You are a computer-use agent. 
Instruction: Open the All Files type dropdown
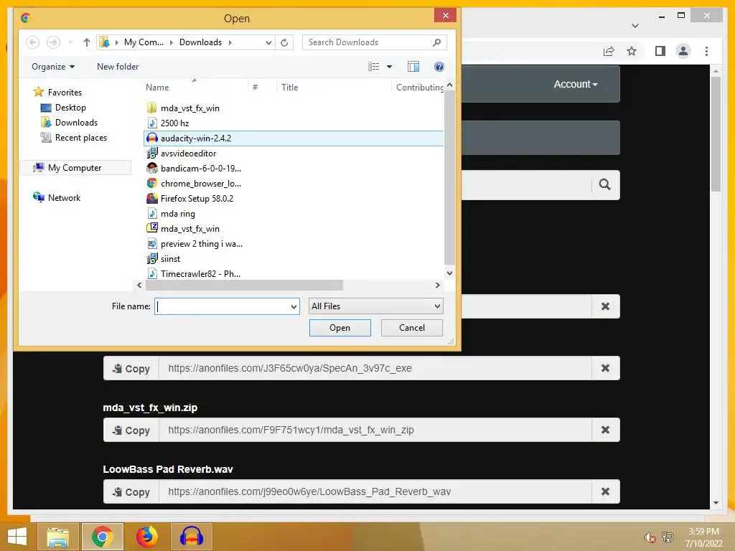pos(375,306)
